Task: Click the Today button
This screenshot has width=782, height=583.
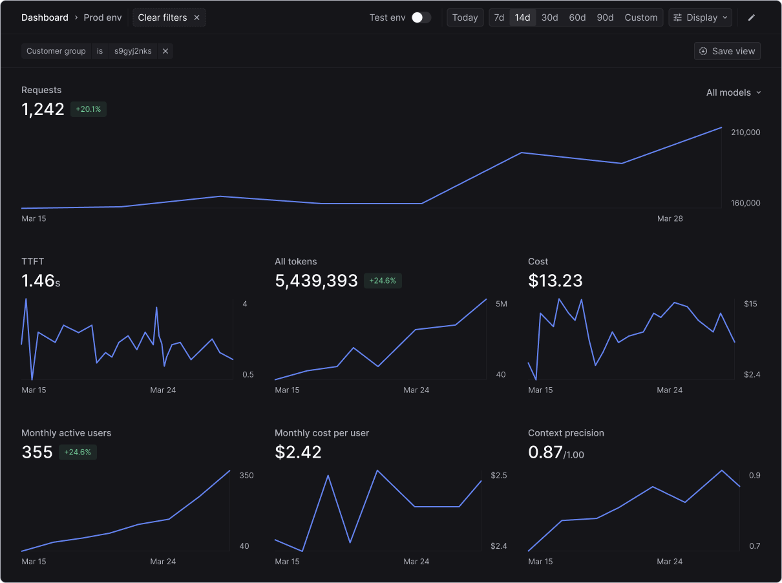Action: (x=465, y=17)
